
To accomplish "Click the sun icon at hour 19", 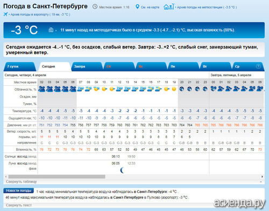I will 174,89.
